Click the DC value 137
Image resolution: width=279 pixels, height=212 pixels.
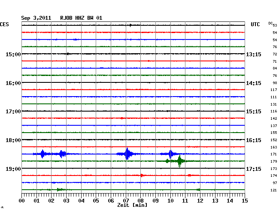(274, 126)
